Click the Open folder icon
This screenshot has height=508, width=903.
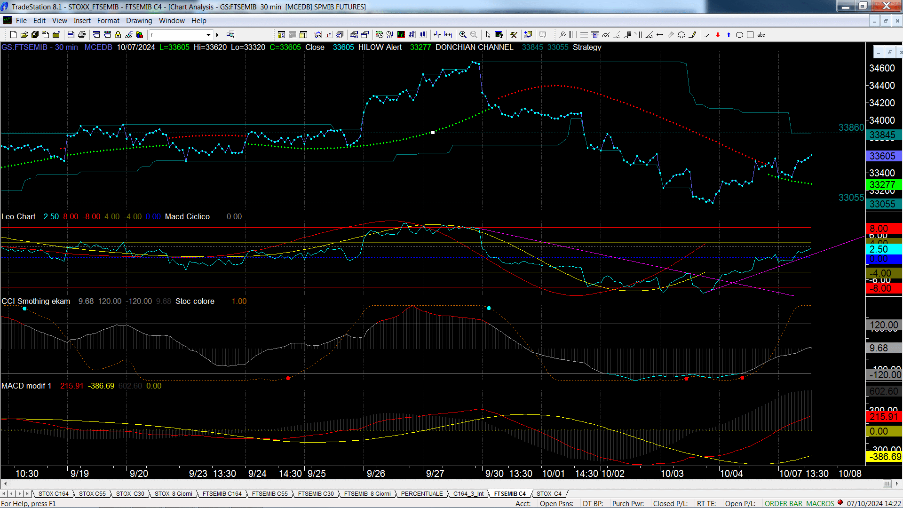pos(24,35)
